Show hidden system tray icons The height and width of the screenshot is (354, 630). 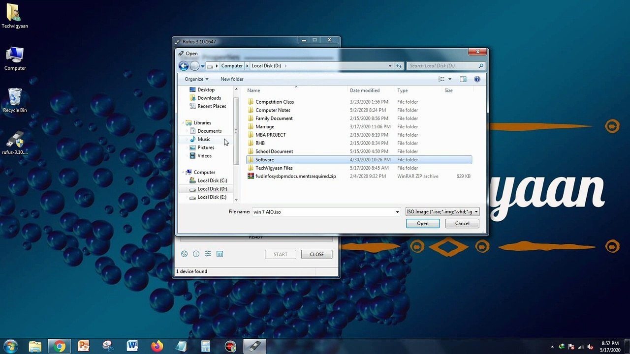[552, 347]
